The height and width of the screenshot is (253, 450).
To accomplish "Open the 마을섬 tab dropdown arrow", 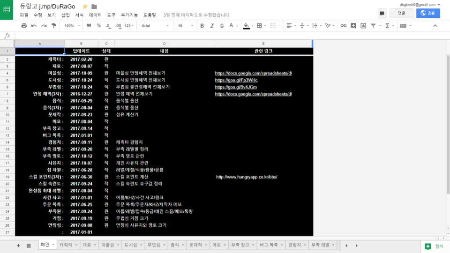I will pyautogui.click(x=118, y=245).
